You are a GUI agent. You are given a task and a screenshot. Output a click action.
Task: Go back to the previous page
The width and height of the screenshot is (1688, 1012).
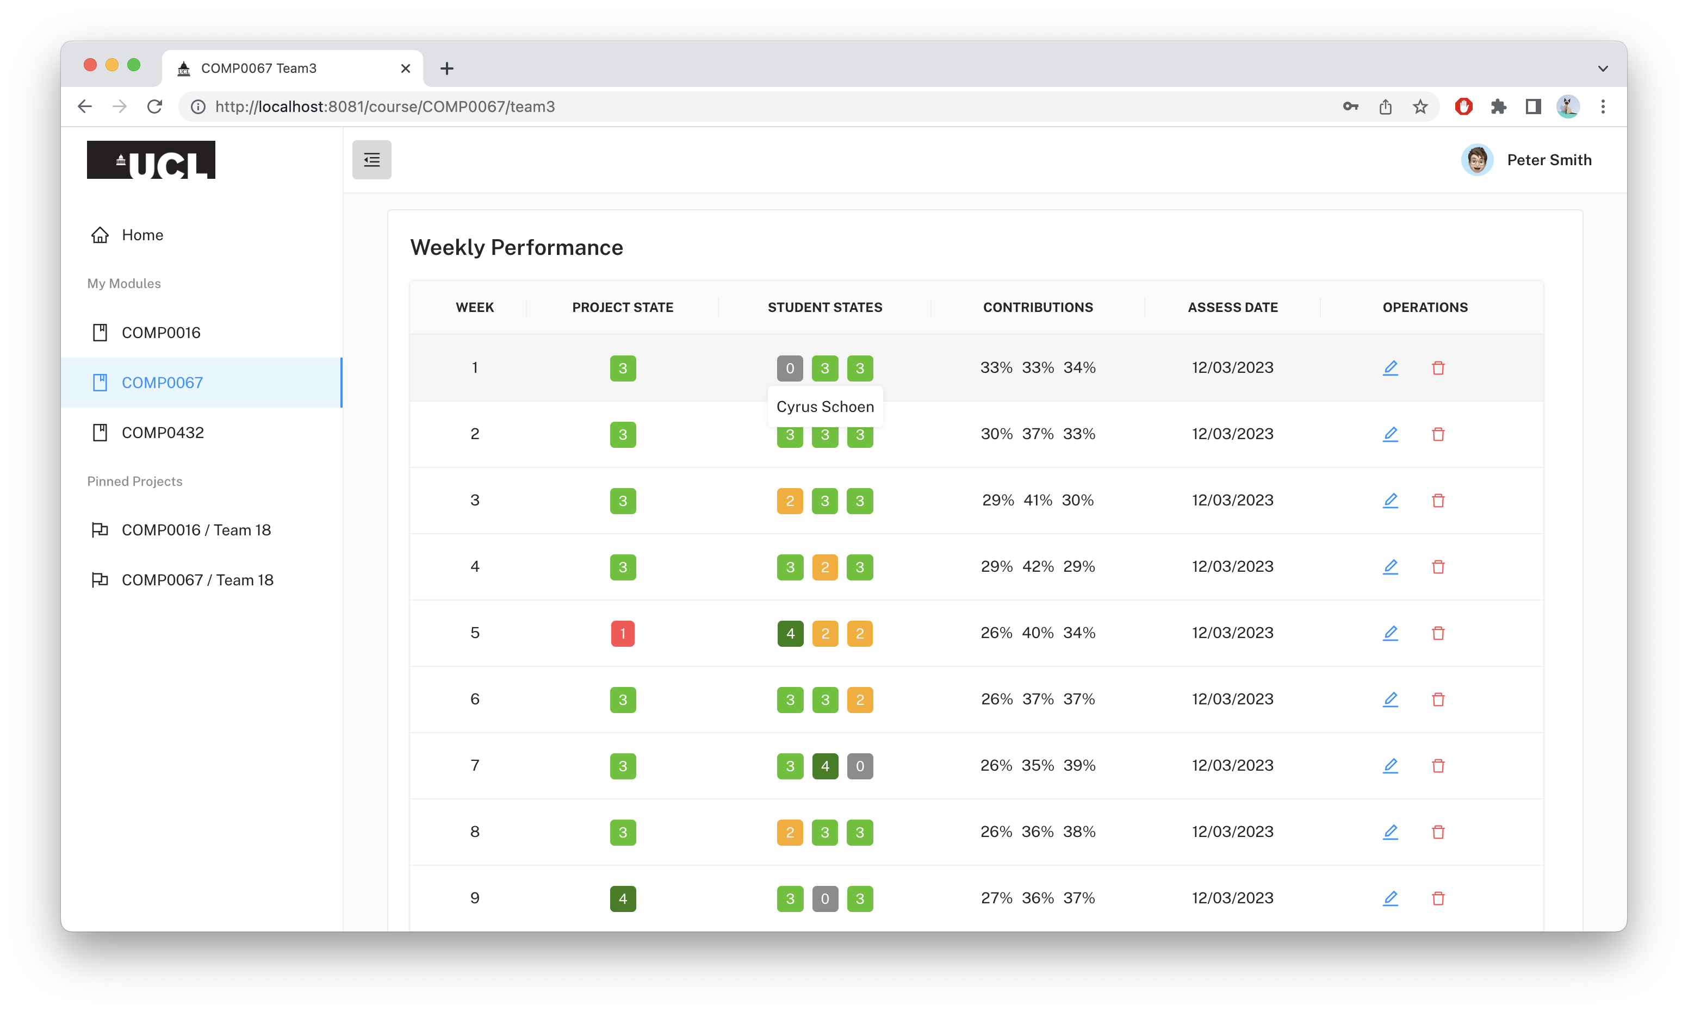click(85, 107)
